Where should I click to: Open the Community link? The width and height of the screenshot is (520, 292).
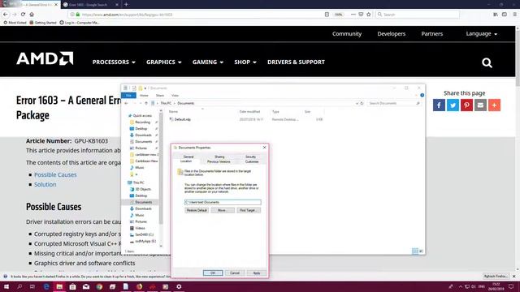347,34
